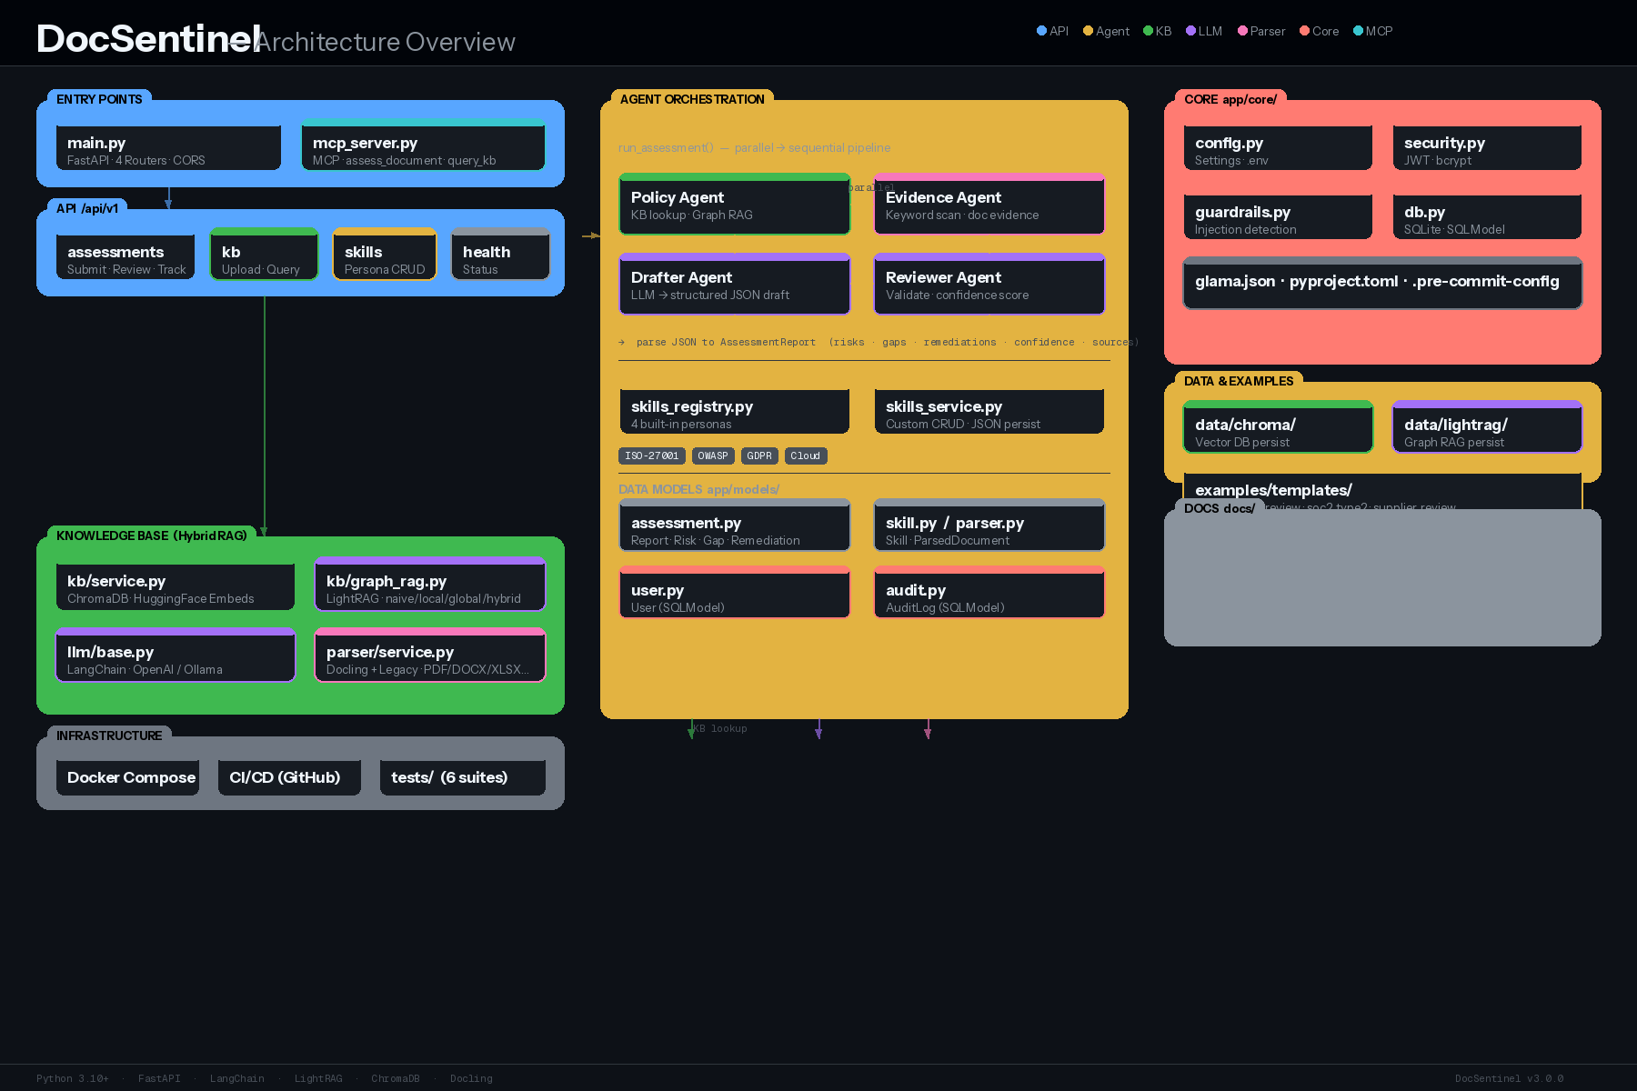Collapse the AGENT ORCHESTRATION section
Image resolution: width=1637 pixels, height=1091 pixels.
[x=693, y=99]
